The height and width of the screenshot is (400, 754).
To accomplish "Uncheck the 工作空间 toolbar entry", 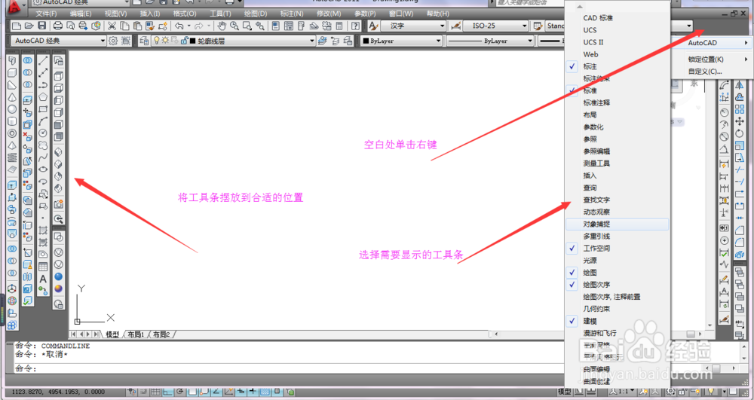I will [618, 249].
